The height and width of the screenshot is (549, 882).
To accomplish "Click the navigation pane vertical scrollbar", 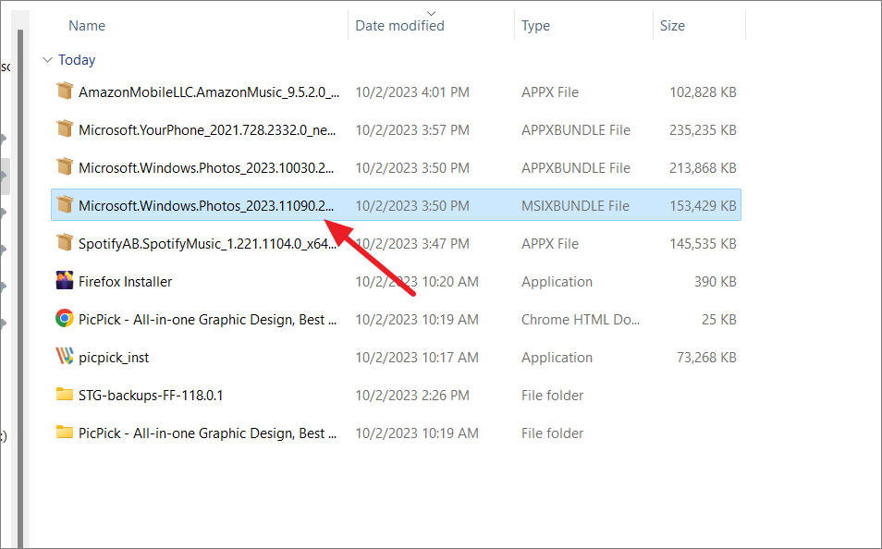I will 20,288.
